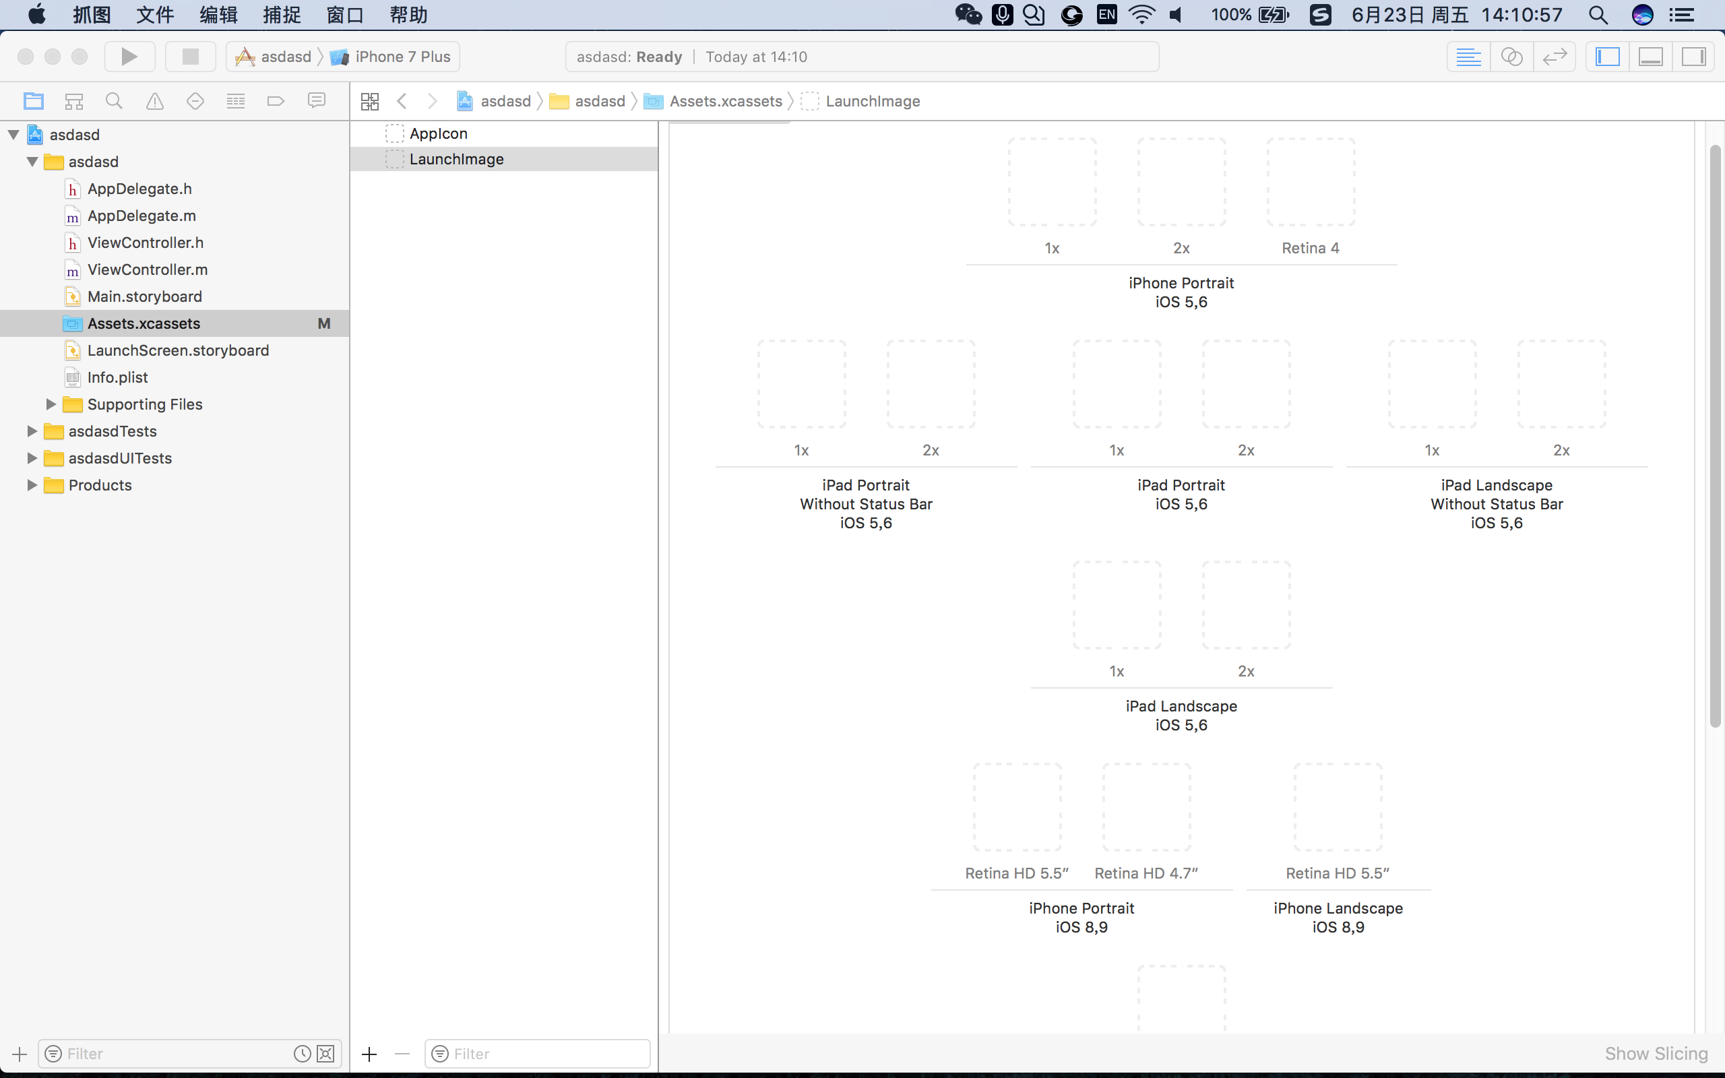Toggle the Debug area visibility
The height and width of the screenshot is (1078, 1725).
(1651, 57)
